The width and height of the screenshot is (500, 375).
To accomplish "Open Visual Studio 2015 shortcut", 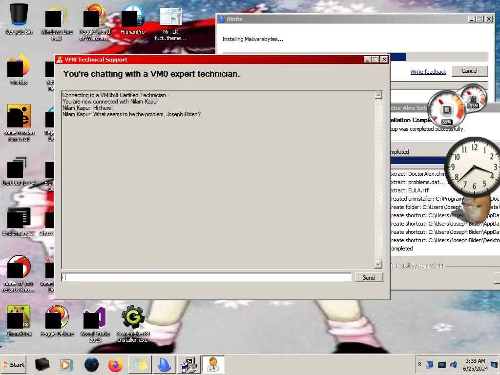I will [95, 324].
